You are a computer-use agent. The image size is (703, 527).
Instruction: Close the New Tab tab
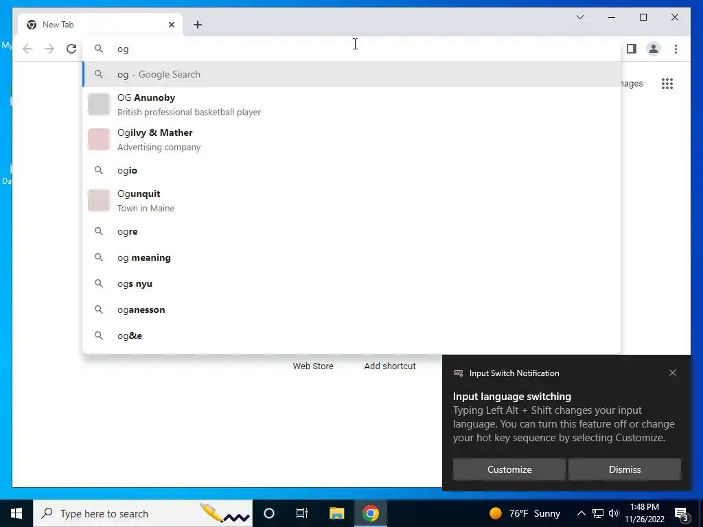(171, 25)
